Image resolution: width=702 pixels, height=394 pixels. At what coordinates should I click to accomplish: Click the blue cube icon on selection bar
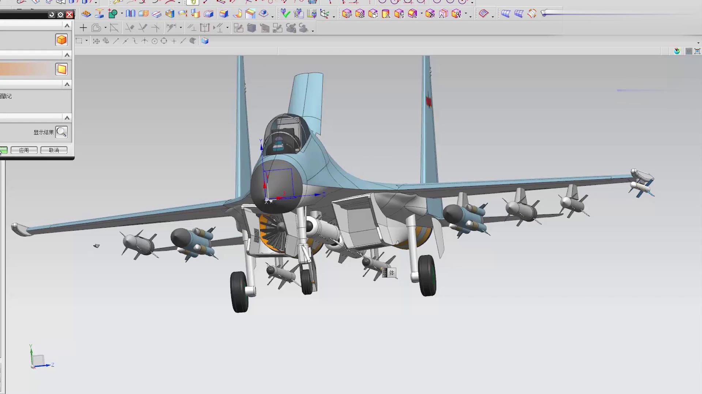coord(205,41)
